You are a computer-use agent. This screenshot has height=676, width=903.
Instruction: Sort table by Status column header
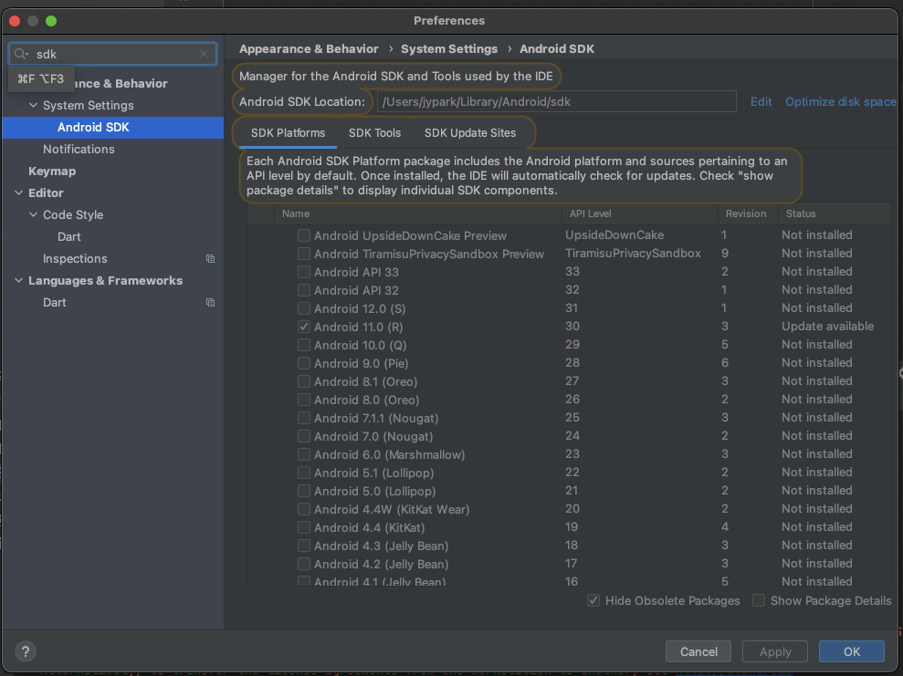click(834, 213)
